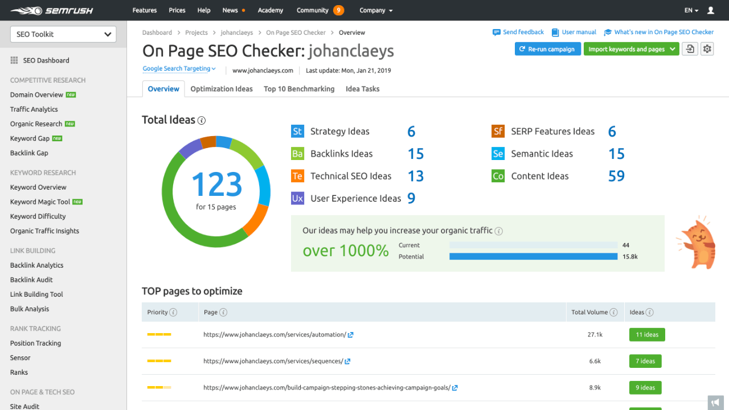Click the SEO Dashboard grid icon
The height and width of the screenshot is (410, 729).
click(x=14, y=60)
